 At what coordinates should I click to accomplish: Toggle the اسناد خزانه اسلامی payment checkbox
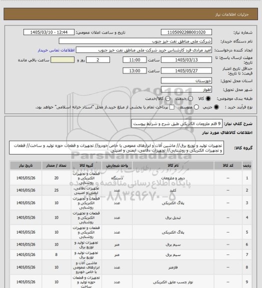point(172,107)
